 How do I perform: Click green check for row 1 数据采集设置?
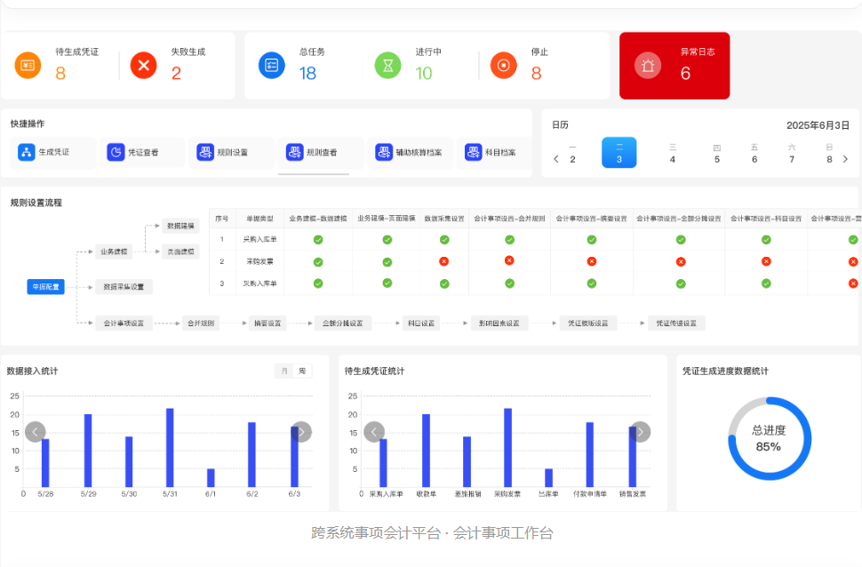[444, 240]
